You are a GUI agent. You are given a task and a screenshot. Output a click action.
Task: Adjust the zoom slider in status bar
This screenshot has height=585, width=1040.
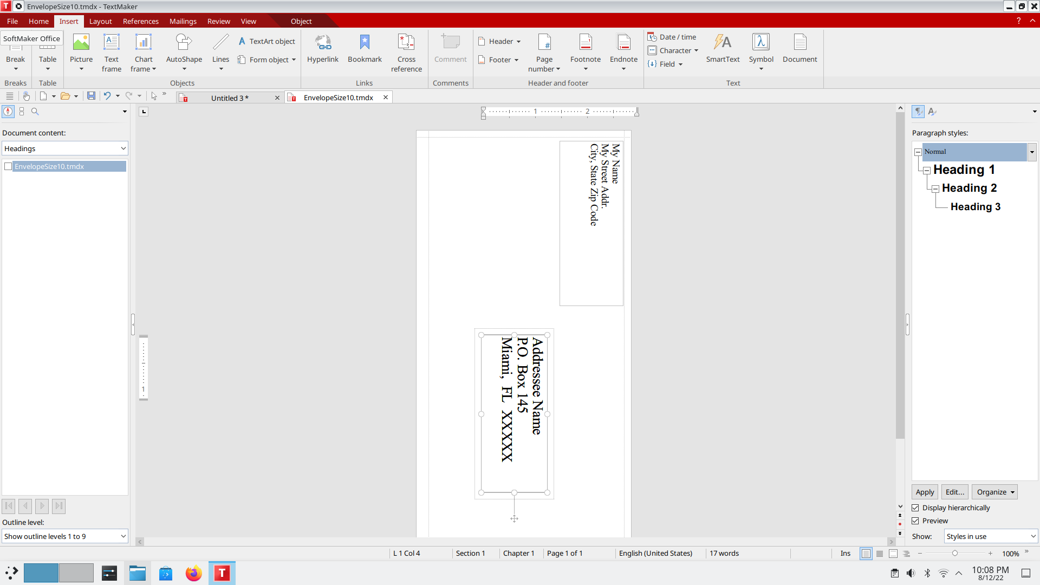(x=955, y=553)
